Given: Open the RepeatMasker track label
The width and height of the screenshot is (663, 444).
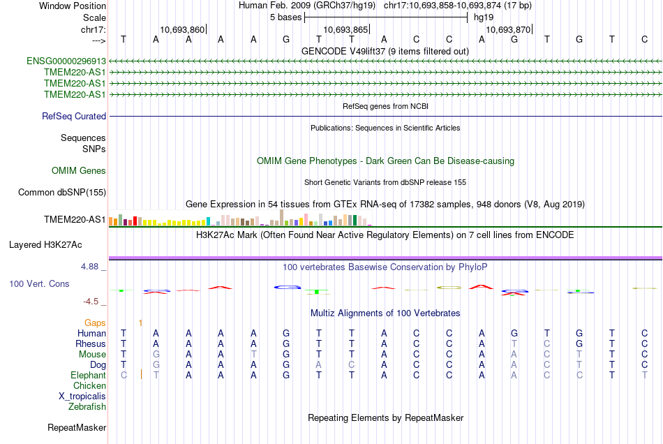Looking at the screenshot, I should pos(77,428).
